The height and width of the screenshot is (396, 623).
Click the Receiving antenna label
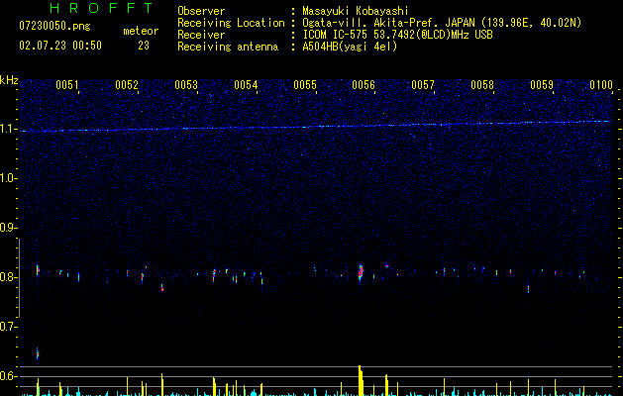coord(228,47)
